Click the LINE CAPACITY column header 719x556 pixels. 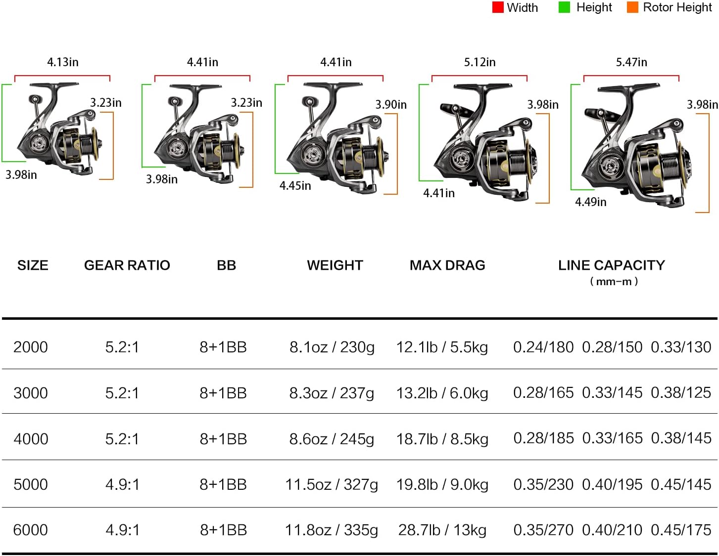coord(611,265)
